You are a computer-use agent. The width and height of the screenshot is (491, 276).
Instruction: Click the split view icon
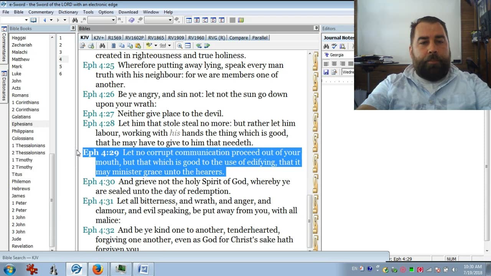tap(188, 46)
